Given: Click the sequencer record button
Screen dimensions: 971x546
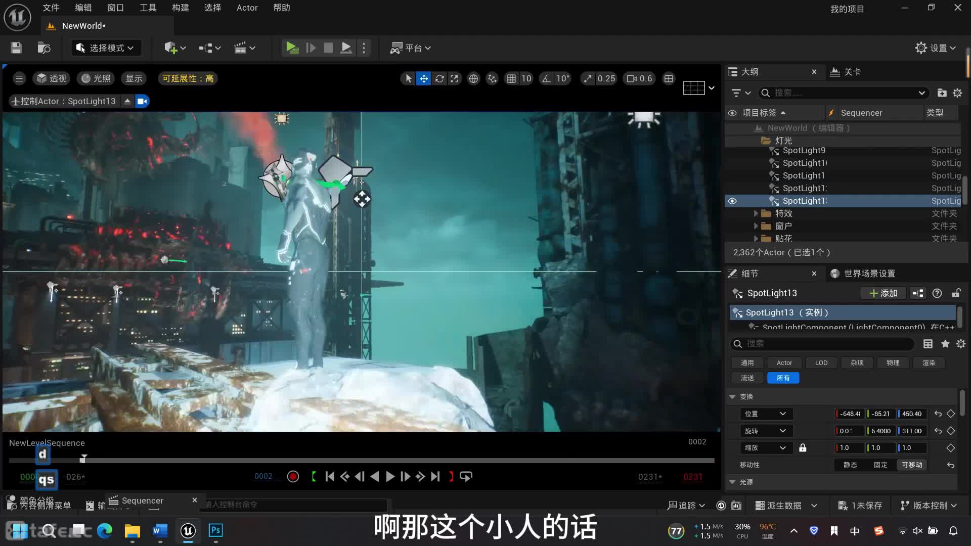Looking at the screenshot, I should (x=293, y=477).
